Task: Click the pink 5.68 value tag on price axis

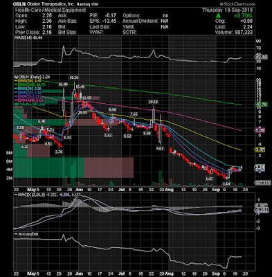Action: tap(260, 130)
